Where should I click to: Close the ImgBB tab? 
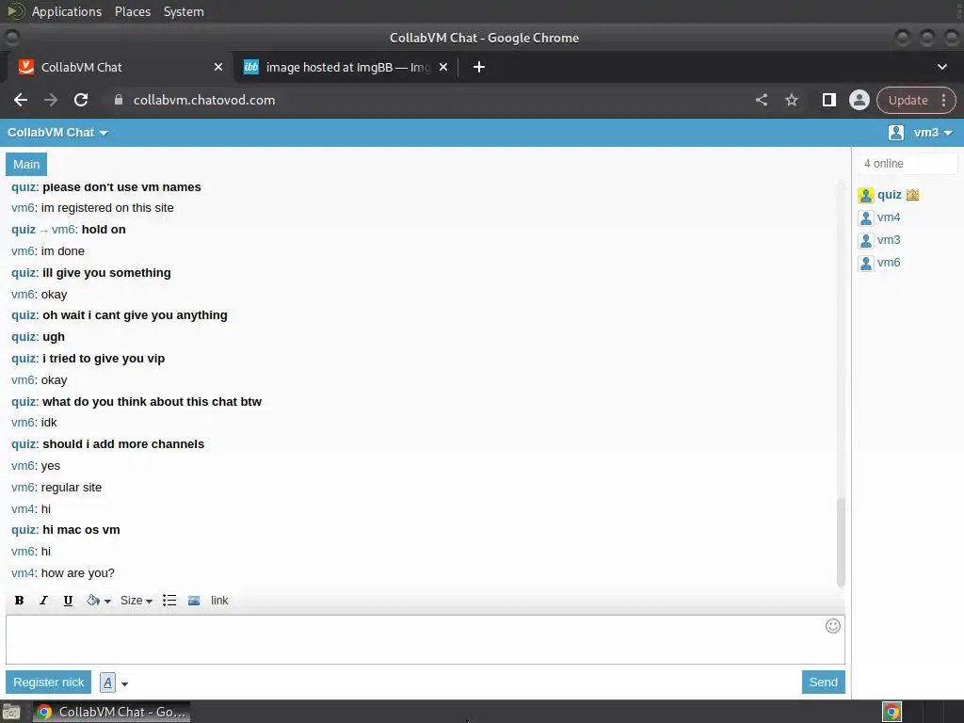tap(443, 67)
